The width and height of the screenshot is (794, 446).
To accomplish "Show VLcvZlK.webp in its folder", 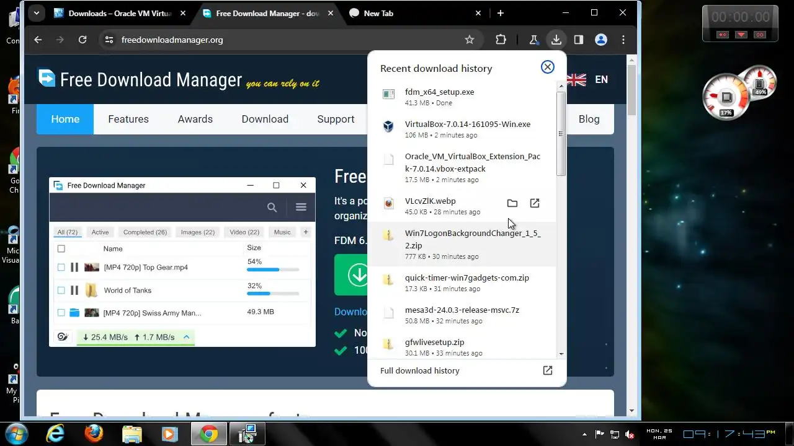I will click(512, 203).
